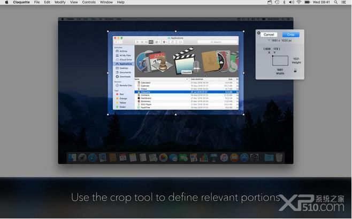Close the crop settings panel
The height and width of the screenshot is (219, 352).
coord(258,33)
